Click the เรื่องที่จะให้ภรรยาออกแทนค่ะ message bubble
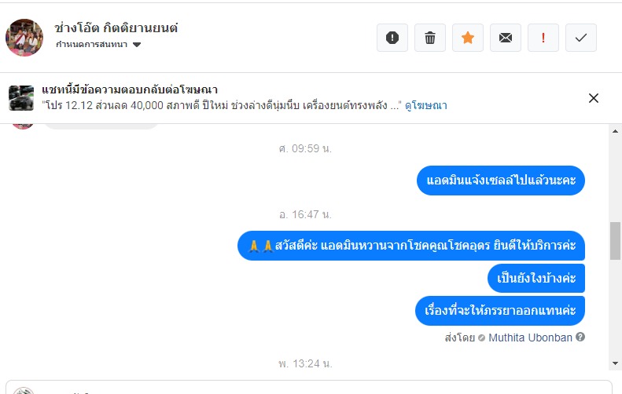Image resolution: width=622 pixels, height=394 pixels. (x=500, y=310)
